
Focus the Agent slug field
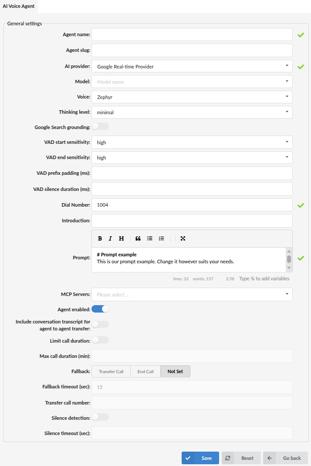[x=192, y=51]
